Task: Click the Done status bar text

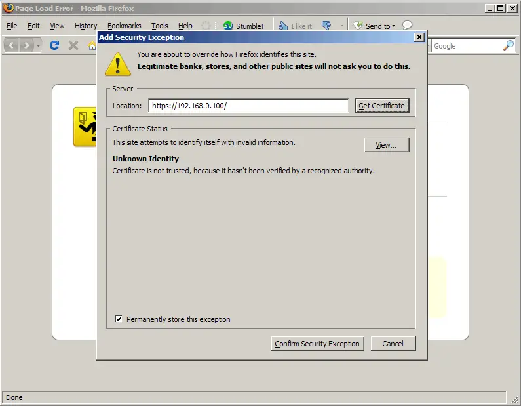Action: tap(14, 397)
